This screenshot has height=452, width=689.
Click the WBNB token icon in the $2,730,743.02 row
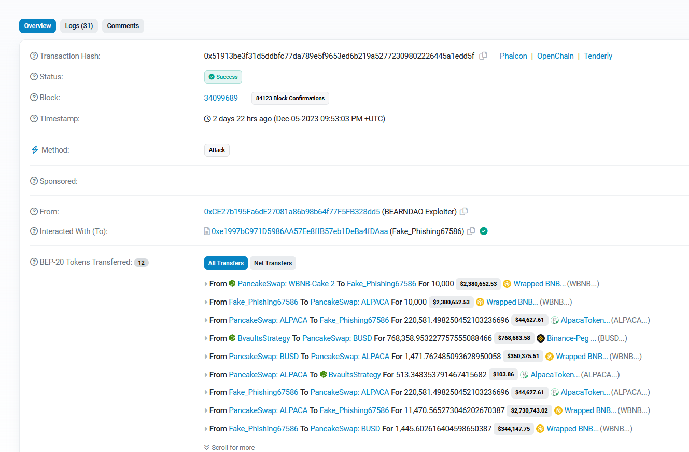point(558,410)
